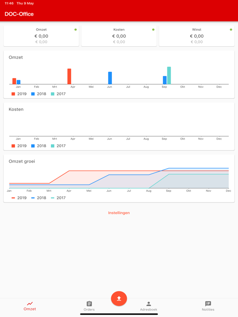Click green status dot on Omzet card
The height and width of the screenshot is (317, 238).
pyautogui.click(x=76, y=30)
